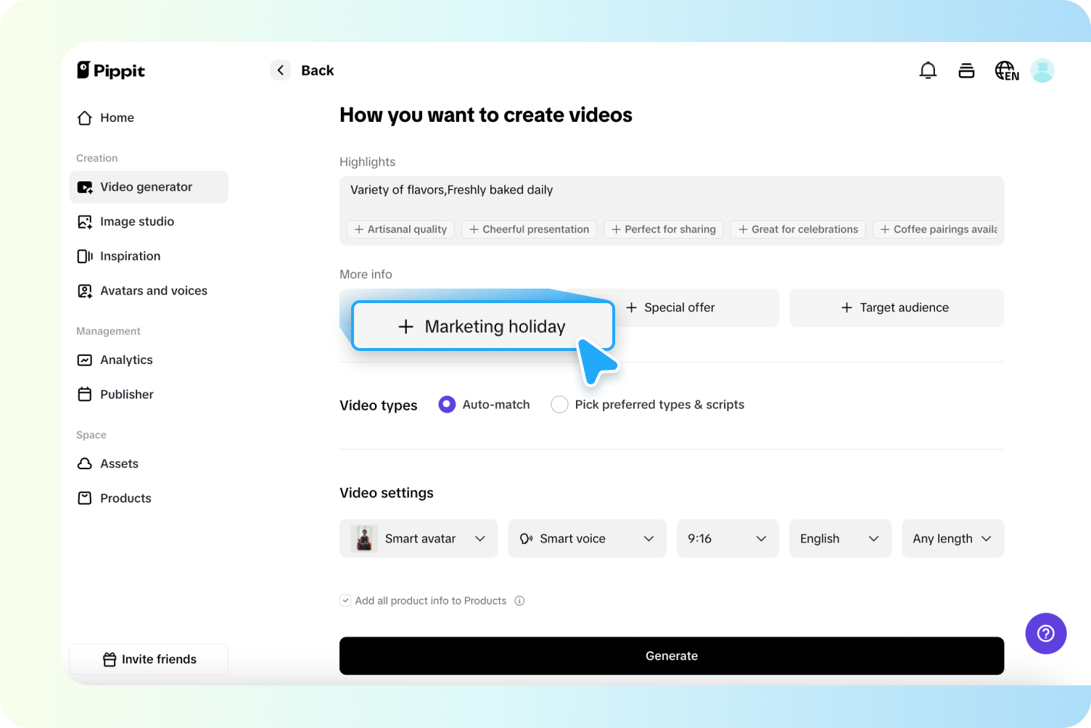The image size is (1091, 728).
Task: Open the credits stack icon
Action: tap(966, 70)
